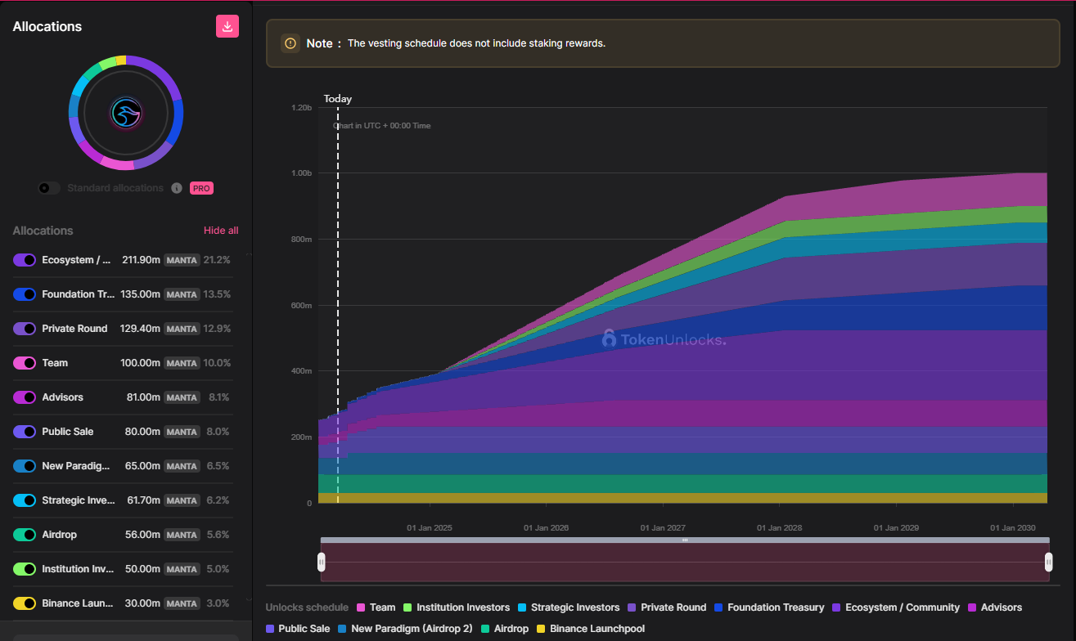
Task: Click the Today marker on the chart
Action: coord(337,99)
